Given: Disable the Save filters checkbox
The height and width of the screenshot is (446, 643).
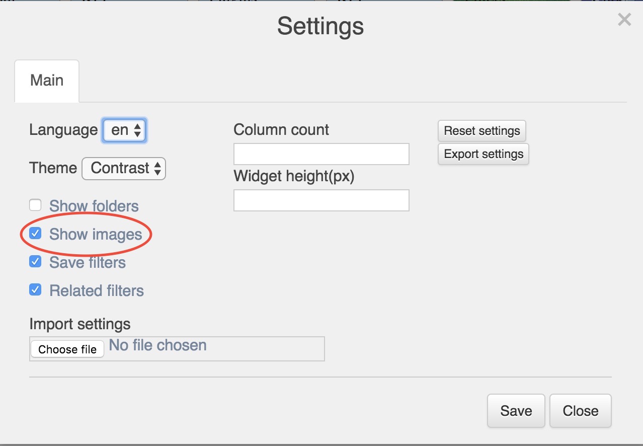Looking at the screenshot, I should [35, 262].
